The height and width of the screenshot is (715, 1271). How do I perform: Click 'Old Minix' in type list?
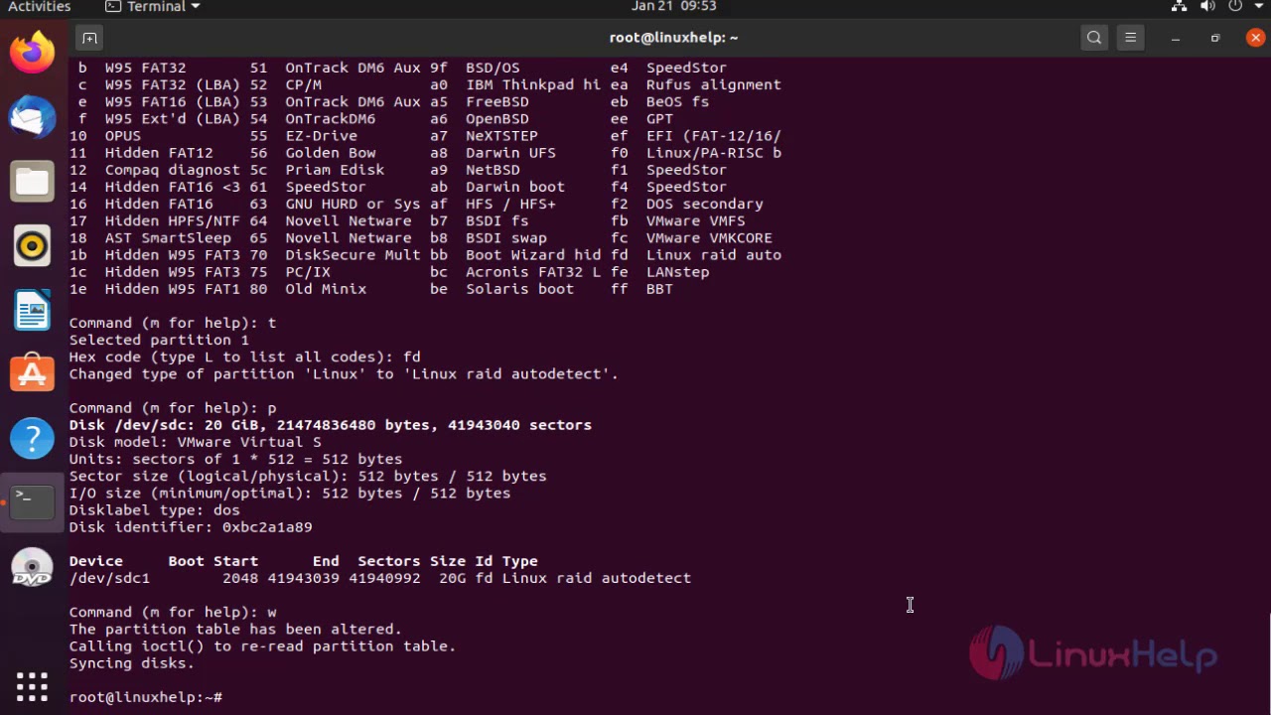point(326,289)
